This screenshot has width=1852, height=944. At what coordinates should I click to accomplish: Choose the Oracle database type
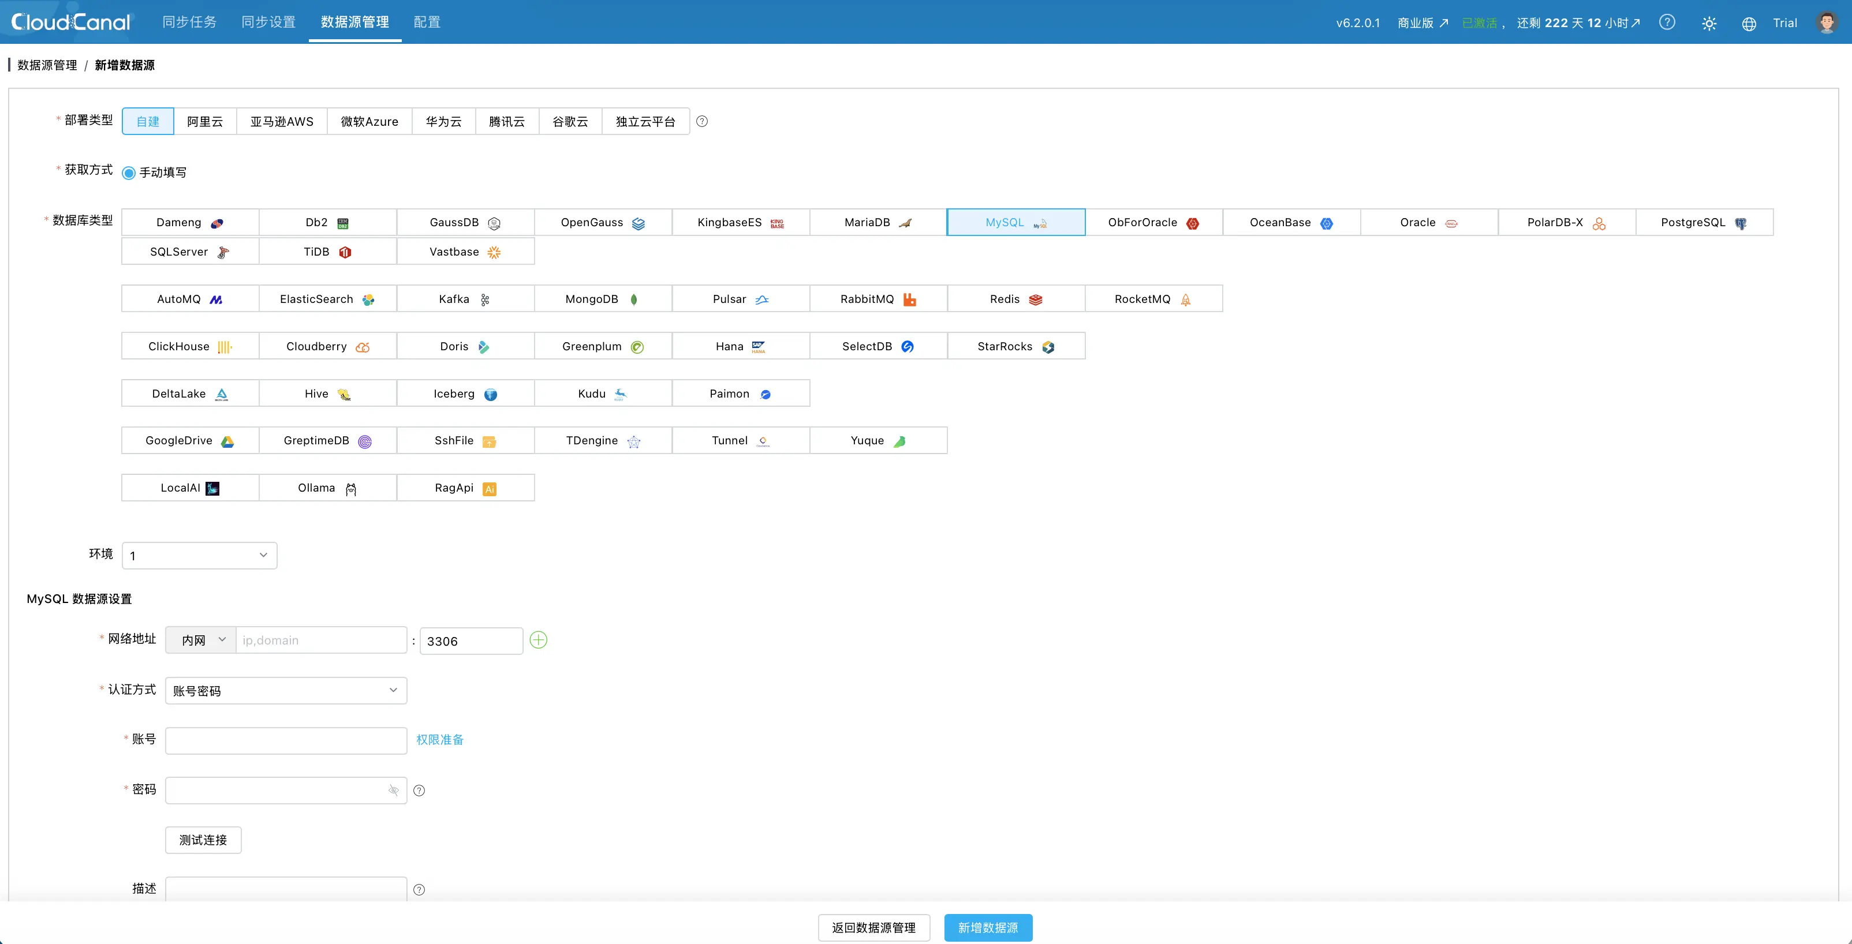pos(1428,223)
